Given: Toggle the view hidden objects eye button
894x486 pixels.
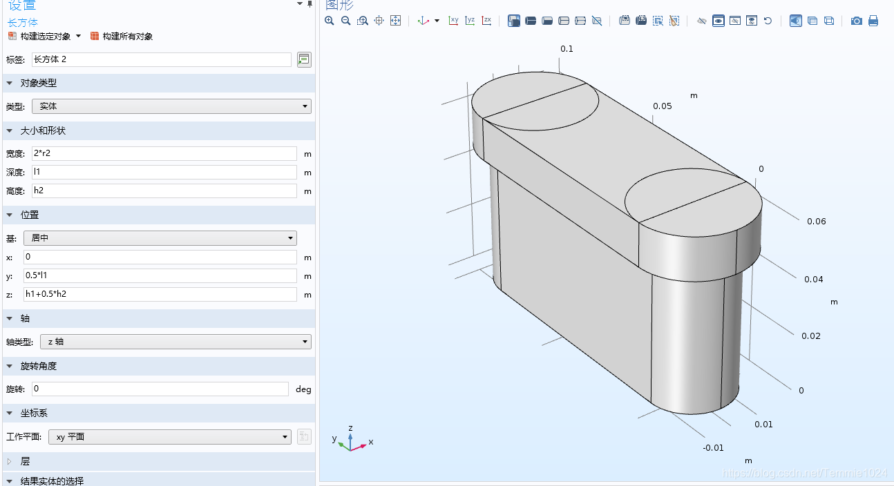Looking at the screenshot, I should pyautogui.click(x=719, y=21).
